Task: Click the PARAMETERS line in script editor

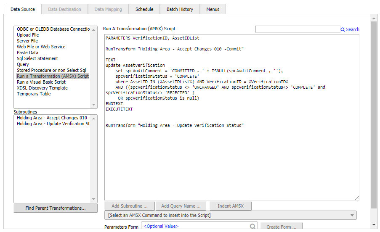Action: [152, 38]
